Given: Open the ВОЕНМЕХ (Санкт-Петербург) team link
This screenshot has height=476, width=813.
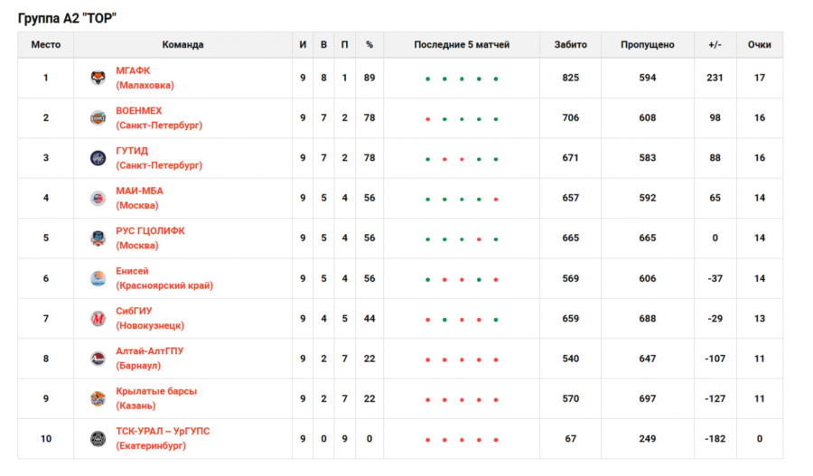Looking at the screenshot, I should [158, 117].
